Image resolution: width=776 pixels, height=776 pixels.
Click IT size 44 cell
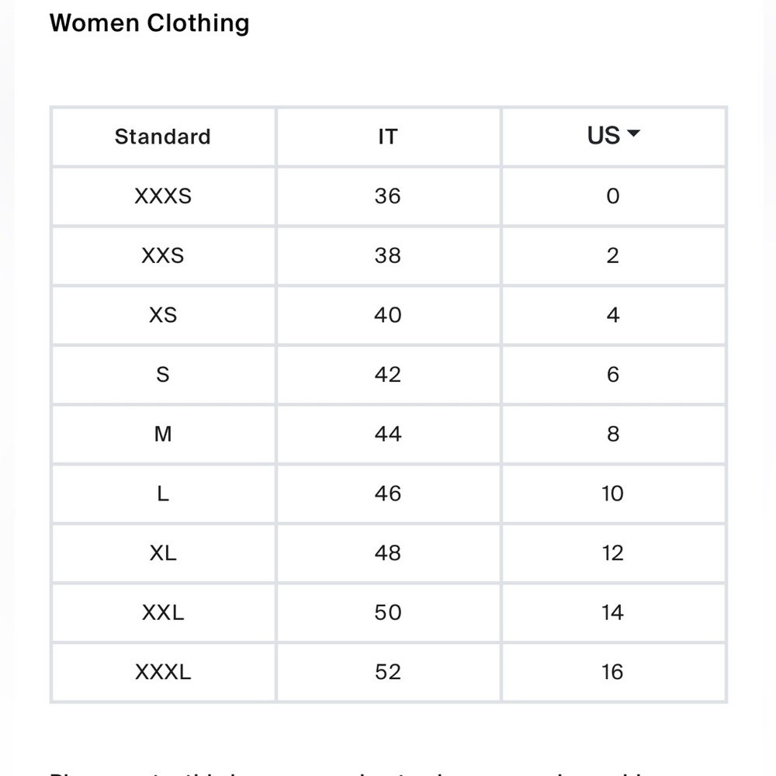tap(389, 434)
